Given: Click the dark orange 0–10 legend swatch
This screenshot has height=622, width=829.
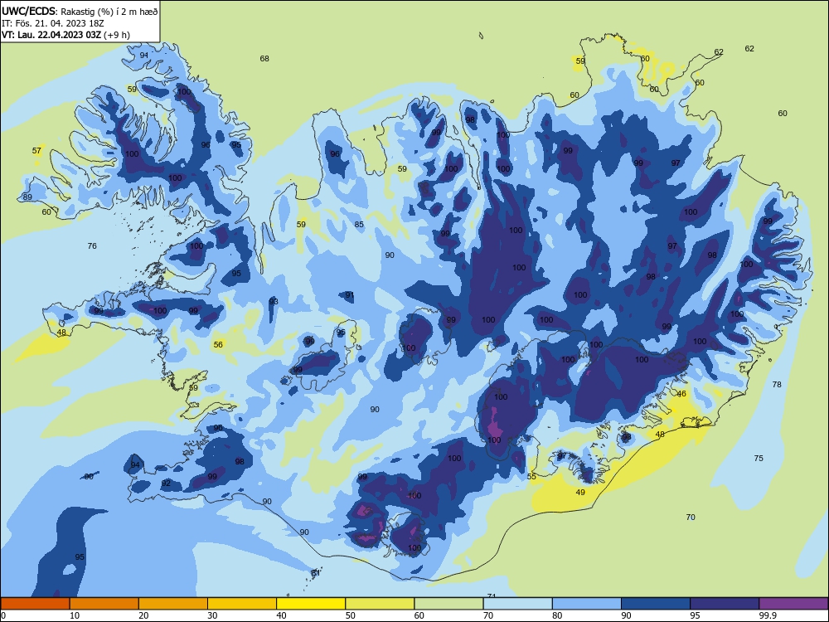Looking at the screenshot, I should 35,604.
